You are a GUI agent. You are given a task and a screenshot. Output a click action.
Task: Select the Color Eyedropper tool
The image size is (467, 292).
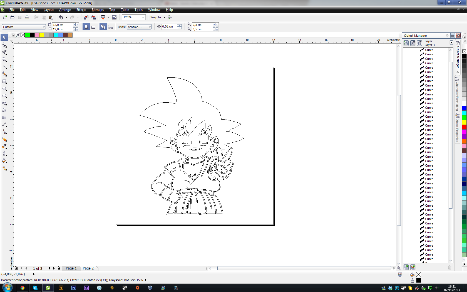(x=4, y=147)
